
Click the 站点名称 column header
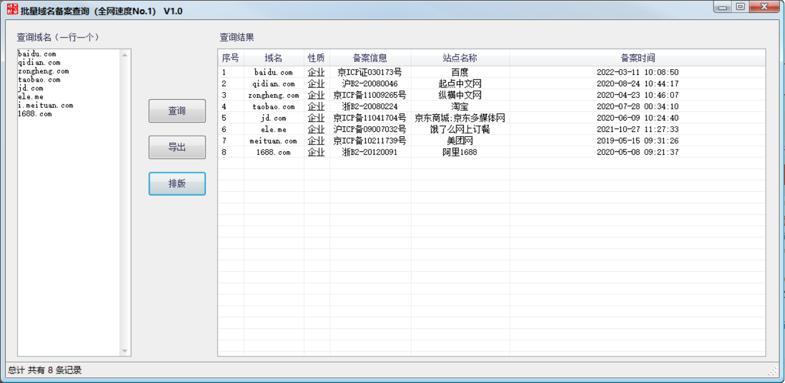pos(460,58)
